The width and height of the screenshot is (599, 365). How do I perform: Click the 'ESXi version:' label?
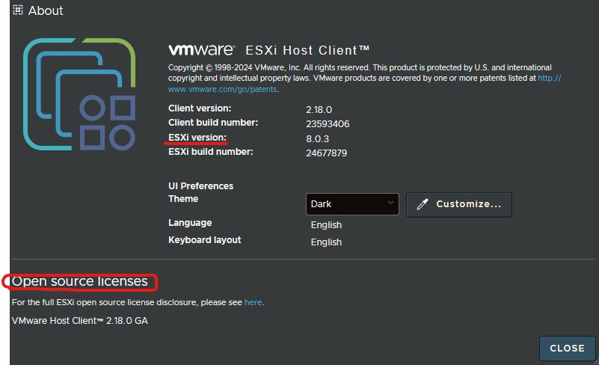click(197, 137)
